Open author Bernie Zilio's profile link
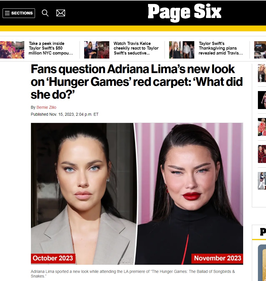 [47, 107]
